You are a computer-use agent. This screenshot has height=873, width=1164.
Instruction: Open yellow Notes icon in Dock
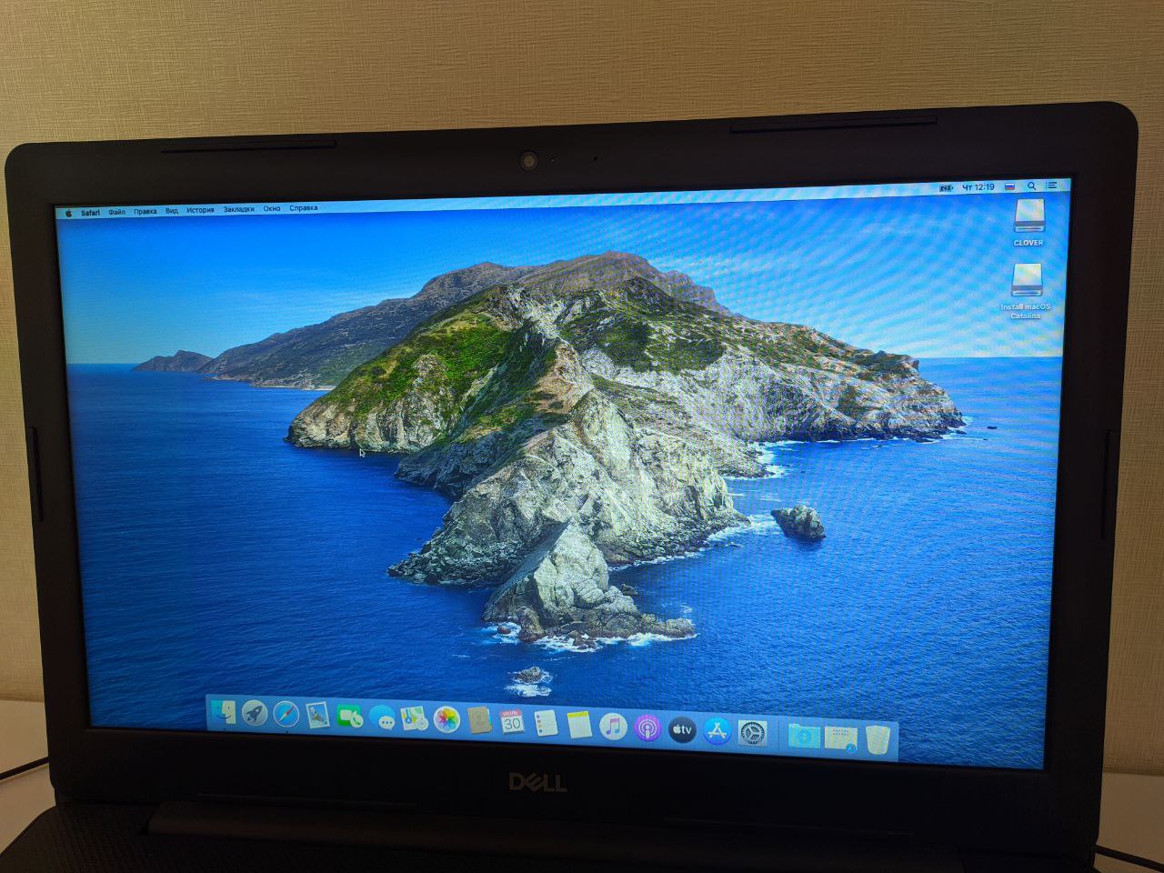579,725
